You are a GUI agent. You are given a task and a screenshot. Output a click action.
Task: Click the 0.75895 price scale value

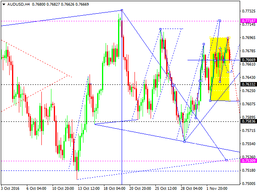point(249,117)
